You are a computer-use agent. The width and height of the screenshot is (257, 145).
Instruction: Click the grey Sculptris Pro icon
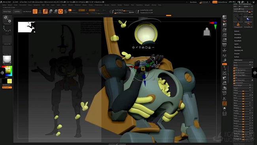coord(66,11)
